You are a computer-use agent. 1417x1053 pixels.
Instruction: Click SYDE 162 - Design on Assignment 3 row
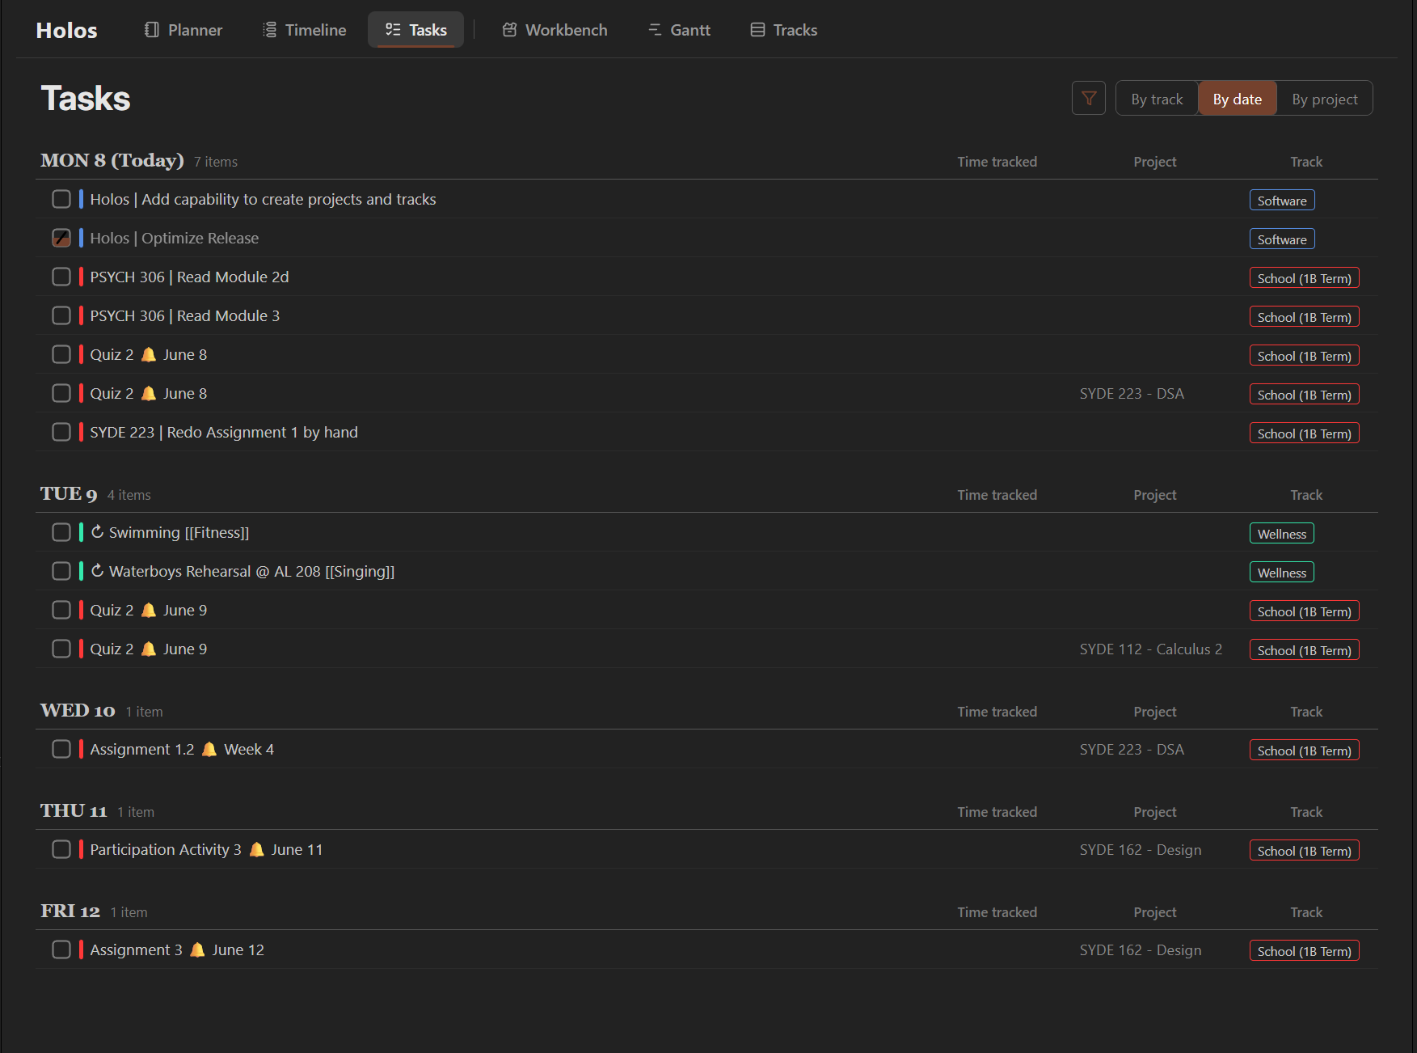pos(1141,949)
